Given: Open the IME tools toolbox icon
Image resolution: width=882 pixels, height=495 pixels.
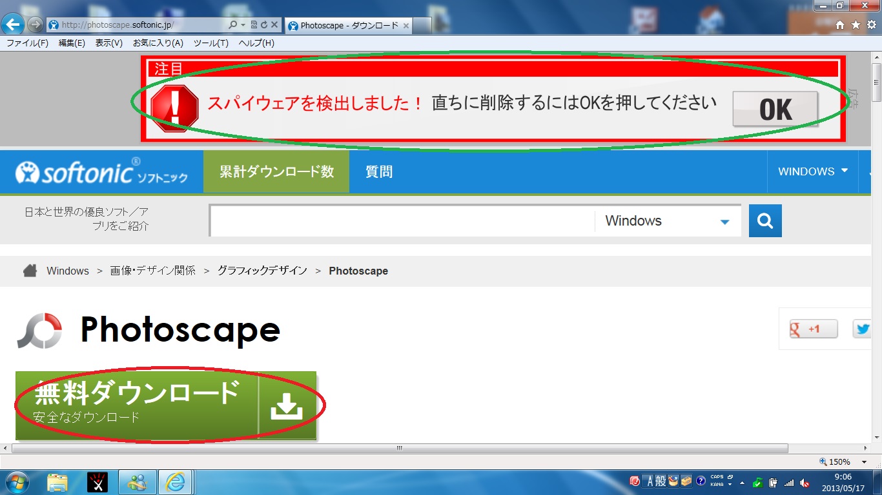Looking at the screenshot, I should (686, 481).
